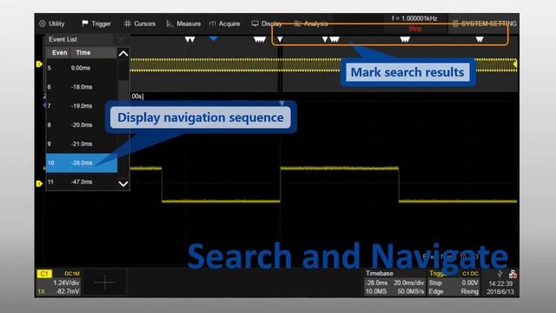This screenshot has width=556, height=313.
Task: Click the Measure ruler icon
Action: [x=170, y=23]
